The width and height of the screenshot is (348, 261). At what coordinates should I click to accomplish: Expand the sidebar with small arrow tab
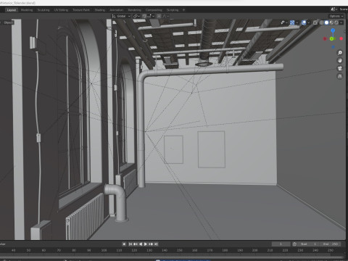coord(344,31)
